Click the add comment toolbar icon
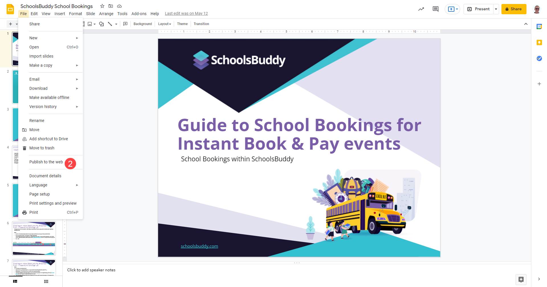 pyautogui.click(x=125, y=24)
